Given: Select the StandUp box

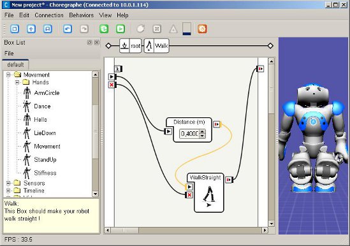Looking at the screenshot, I should pyautogui.click(x=40, y=159).
